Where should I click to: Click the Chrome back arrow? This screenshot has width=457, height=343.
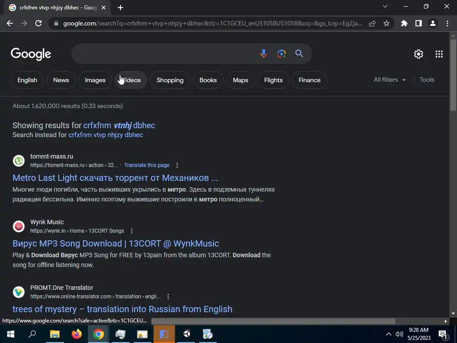[10, 23]
